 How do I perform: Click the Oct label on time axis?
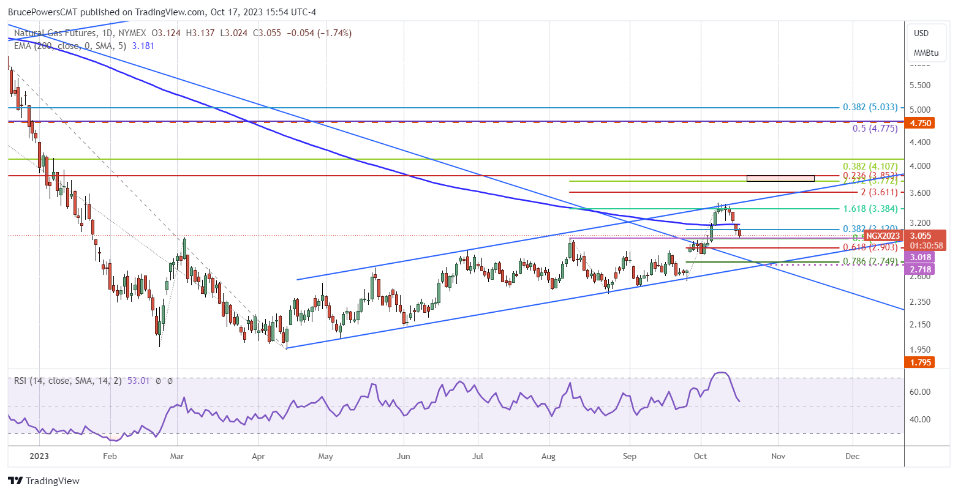point(700,456)
